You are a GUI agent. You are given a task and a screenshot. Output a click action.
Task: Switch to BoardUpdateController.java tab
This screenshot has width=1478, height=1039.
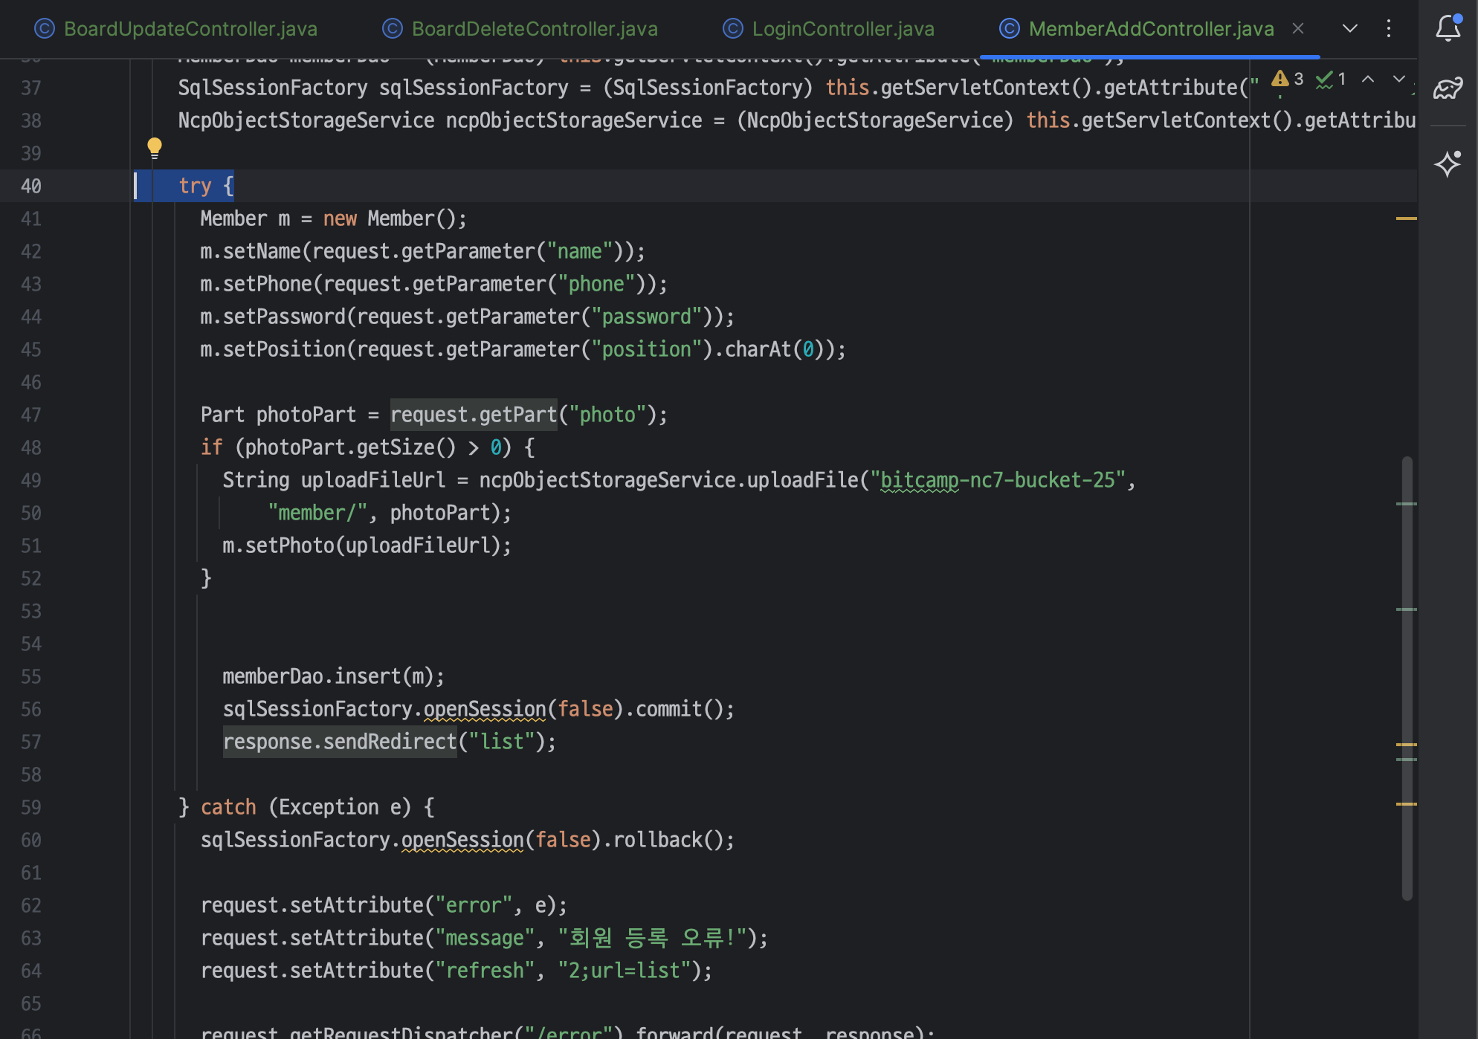click(x=190, y=28)
